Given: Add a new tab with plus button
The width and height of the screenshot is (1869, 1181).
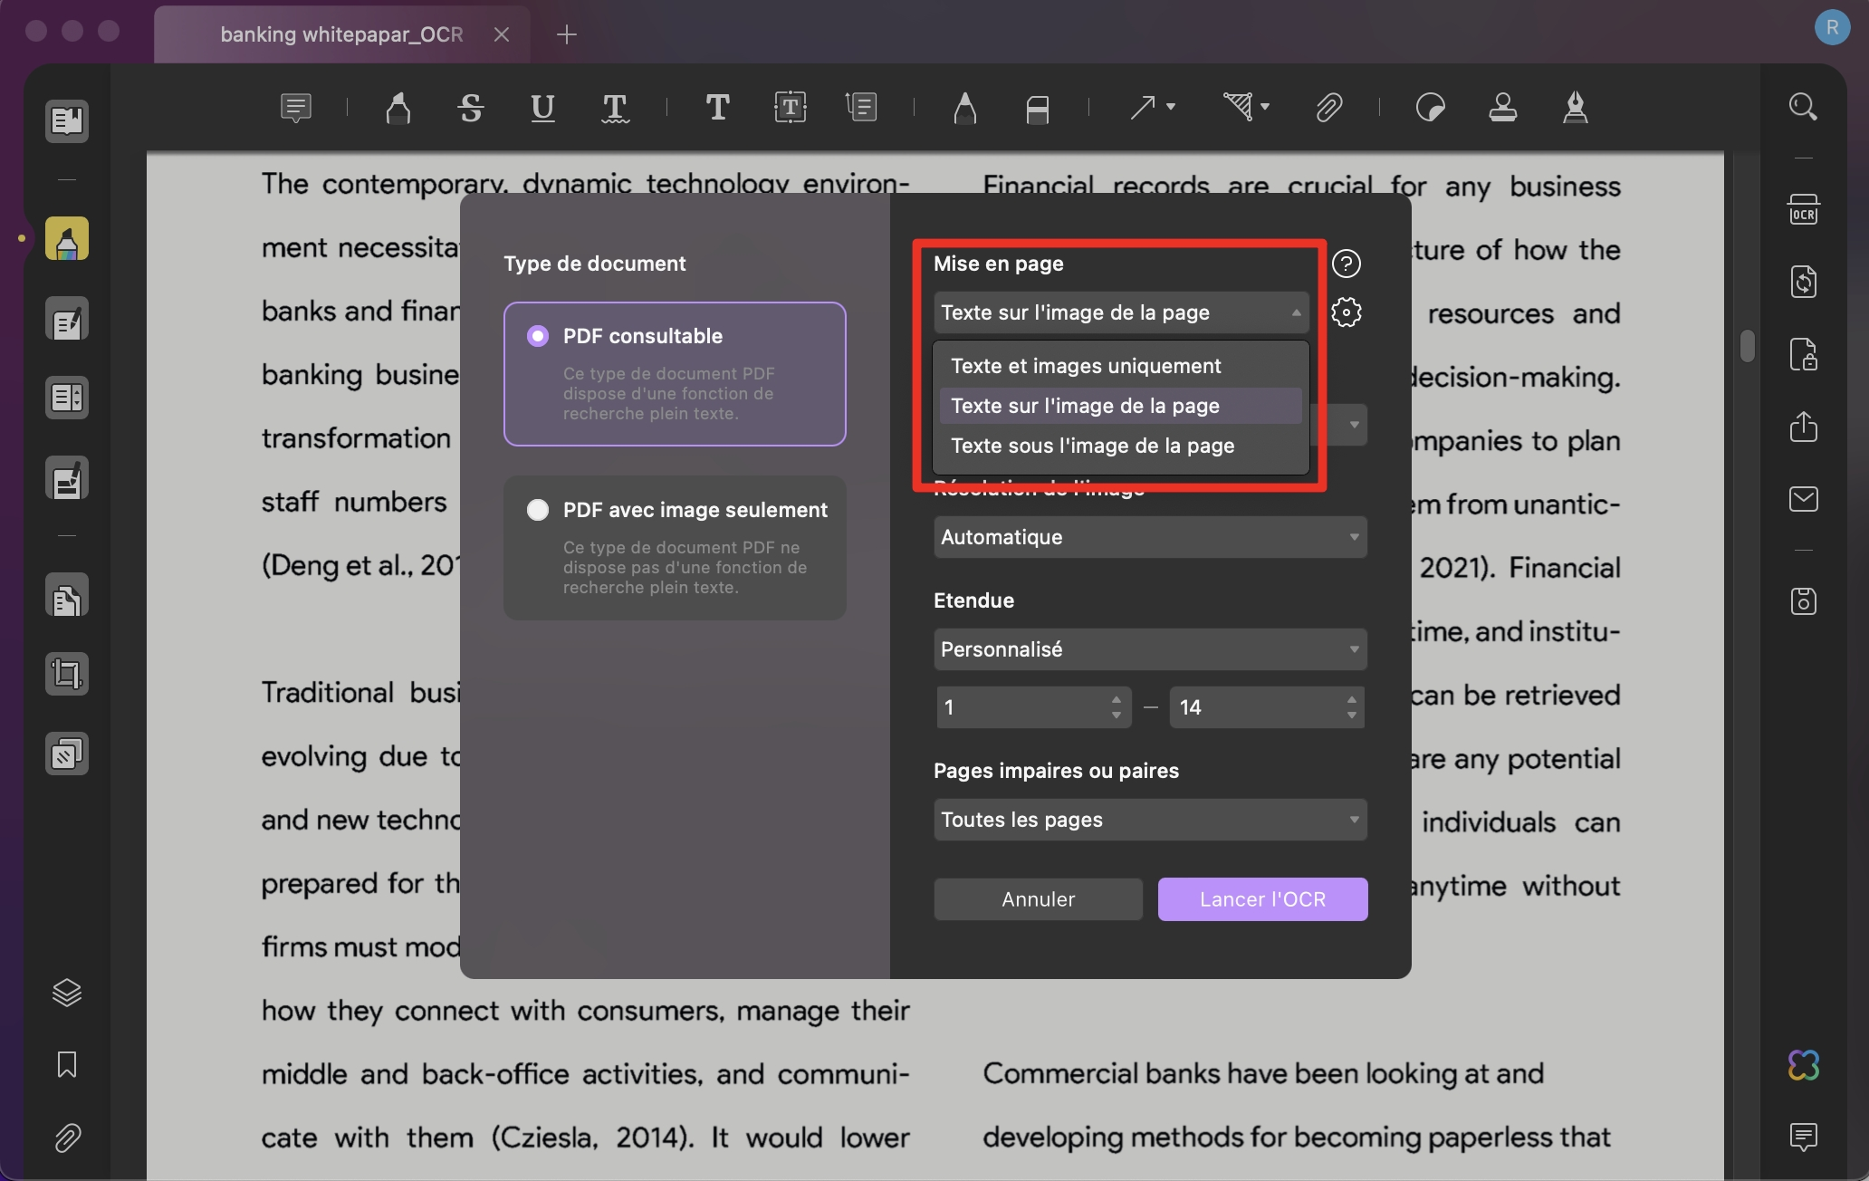Looking at the screenshot, I should (x=566, y=34).
